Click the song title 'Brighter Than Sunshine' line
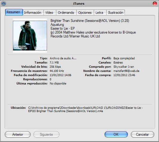This screenshot has height=142, width=159. pyautogui.click(x=90, y=21)
